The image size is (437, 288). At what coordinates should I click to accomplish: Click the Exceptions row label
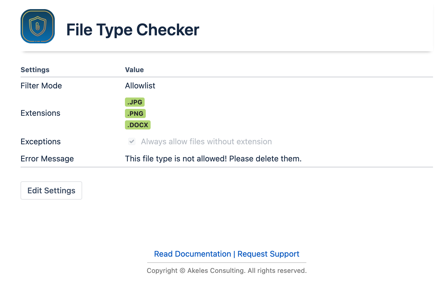click(41, 141)
